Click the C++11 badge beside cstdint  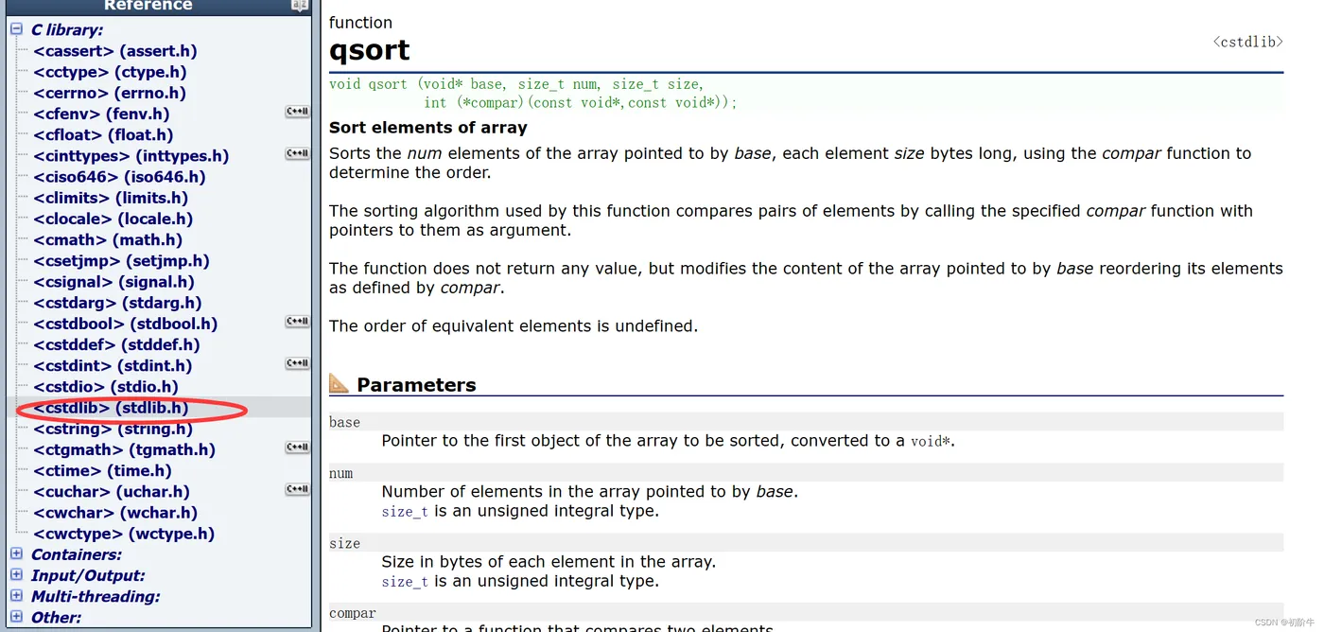(x=297, y=364)
